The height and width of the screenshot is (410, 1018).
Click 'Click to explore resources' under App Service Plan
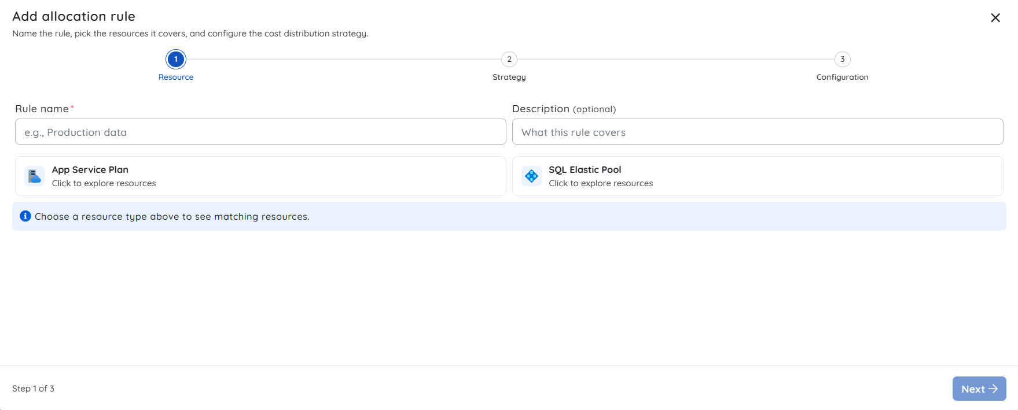[x=104, y=183]
